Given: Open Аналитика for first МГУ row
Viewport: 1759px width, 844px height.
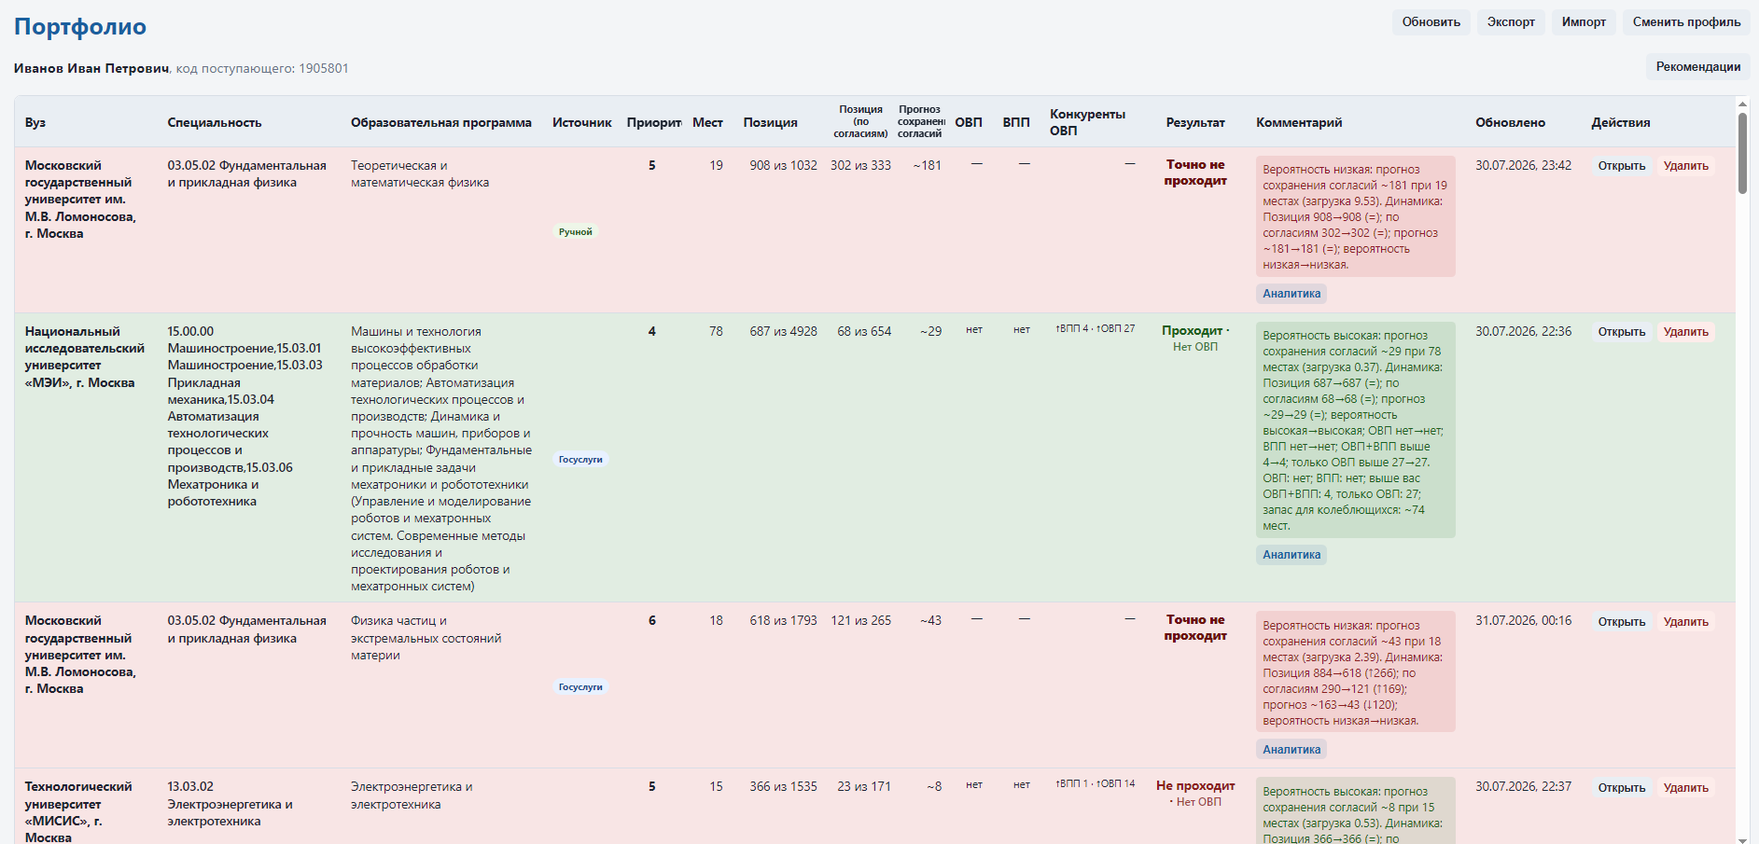Looking at the screenshot, I should click(x=1291, y=294).
